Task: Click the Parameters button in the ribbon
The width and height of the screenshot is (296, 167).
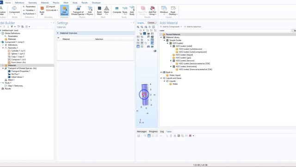Action: click(29, 6)
